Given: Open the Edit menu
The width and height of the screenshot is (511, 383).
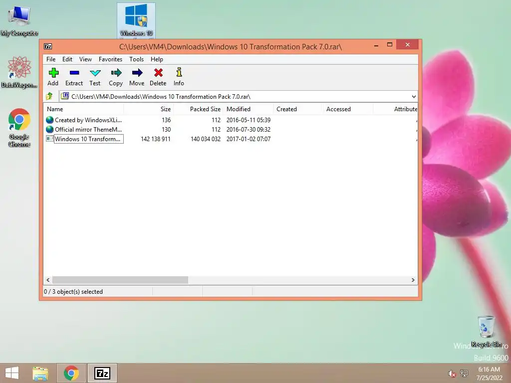Looking at the screenshot, I should click(x=67, y=59).
